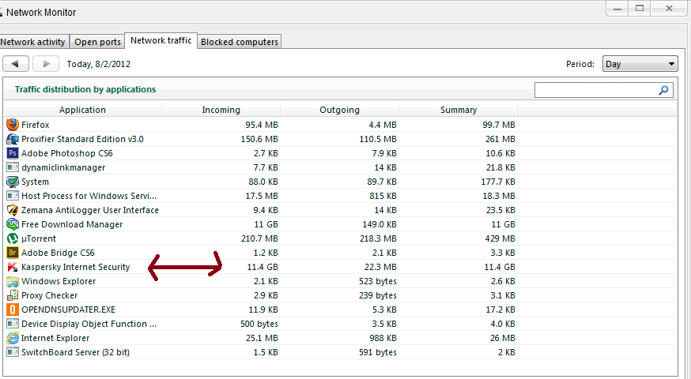Image resolution: width=691 pixels, height=379 pixels.
Task: Click the Device Display Object Function icon
Action: point(13,324)
